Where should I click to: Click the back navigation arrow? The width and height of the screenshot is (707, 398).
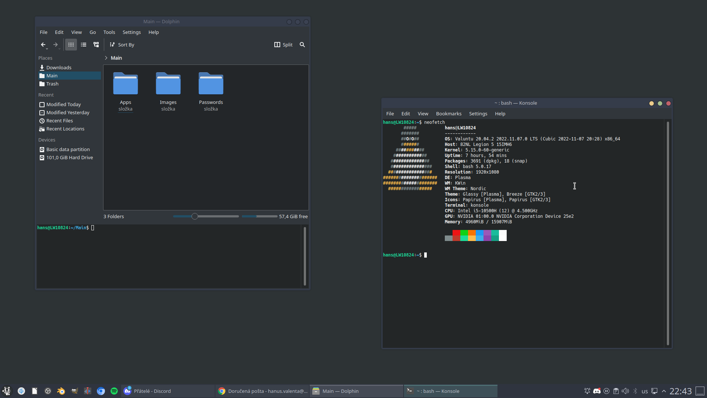click(43, 45)
